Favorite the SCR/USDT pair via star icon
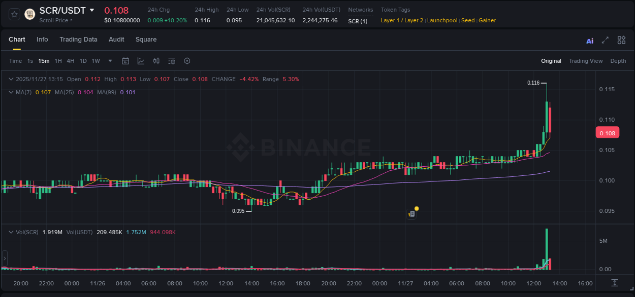This screenshot has width=635, height=297. point(14,14)
